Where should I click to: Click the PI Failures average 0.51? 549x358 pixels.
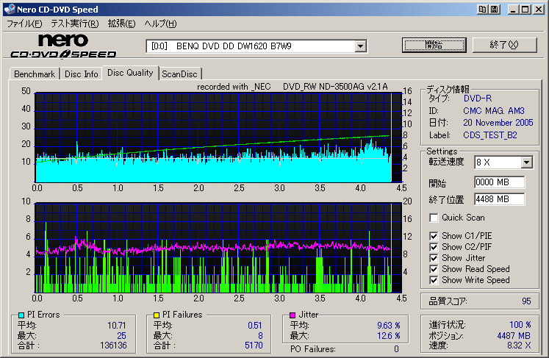click(254, 326)
